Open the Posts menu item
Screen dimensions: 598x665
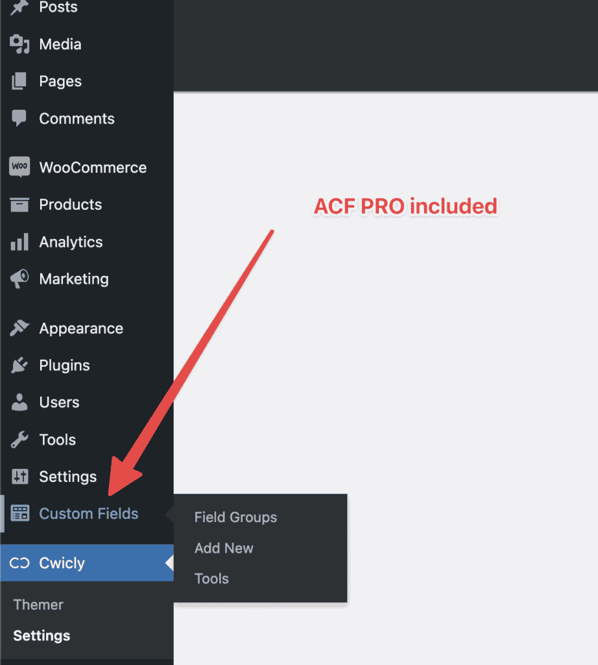click(58, 8)
